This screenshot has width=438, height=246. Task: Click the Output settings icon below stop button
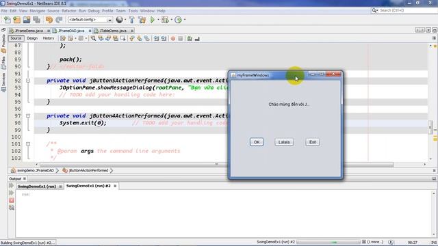[12, 208]
